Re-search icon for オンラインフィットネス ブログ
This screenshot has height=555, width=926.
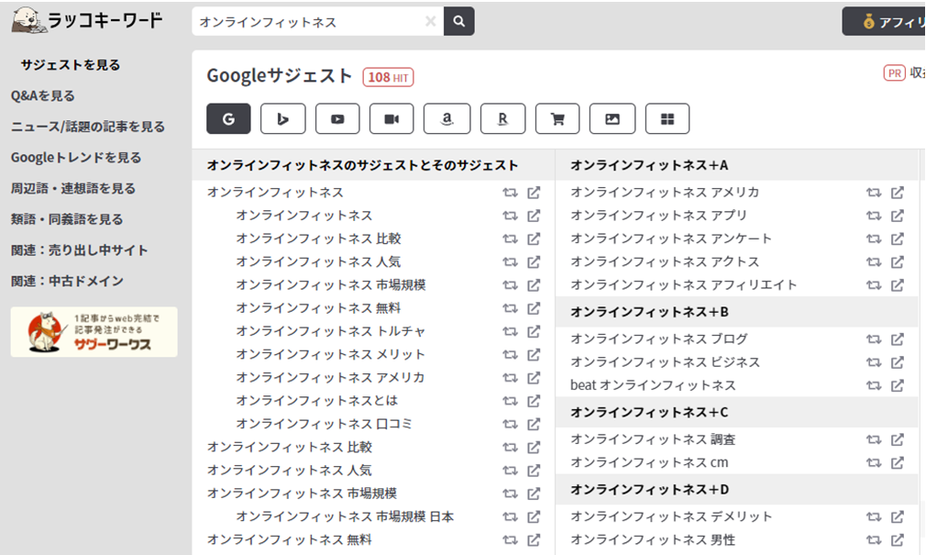pyautogui.click(x=874, y=339)
